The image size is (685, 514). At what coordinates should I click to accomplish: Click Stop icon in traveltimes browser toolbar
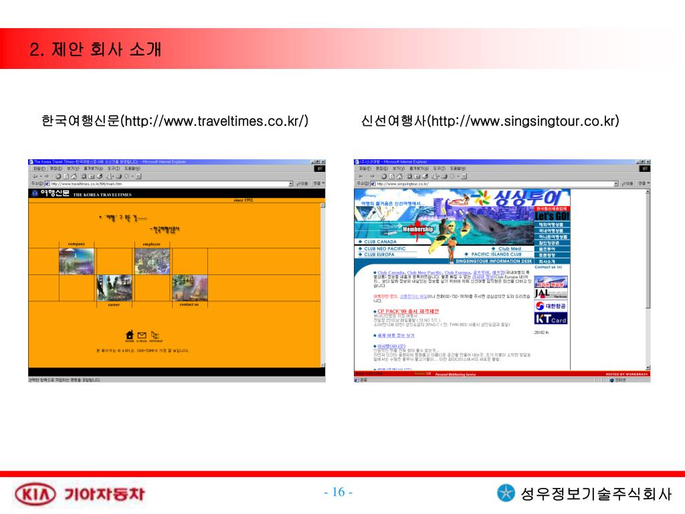pyautogui.click(x=58, y=177)
